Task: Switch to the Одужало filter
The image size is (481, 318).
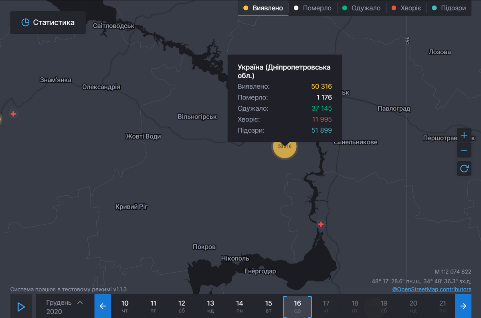Action: click(x=361, y=8)
